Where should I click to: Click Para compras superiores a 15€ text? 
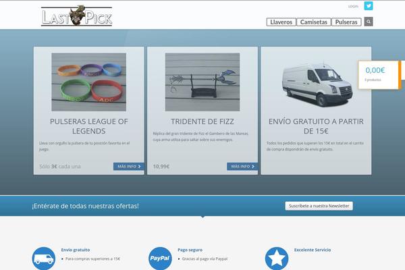click(x=92, y=259)
